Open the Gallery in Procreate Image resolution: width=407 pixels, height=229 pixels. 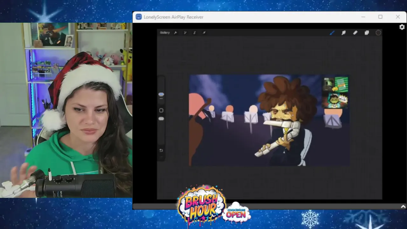pos(165,32)
